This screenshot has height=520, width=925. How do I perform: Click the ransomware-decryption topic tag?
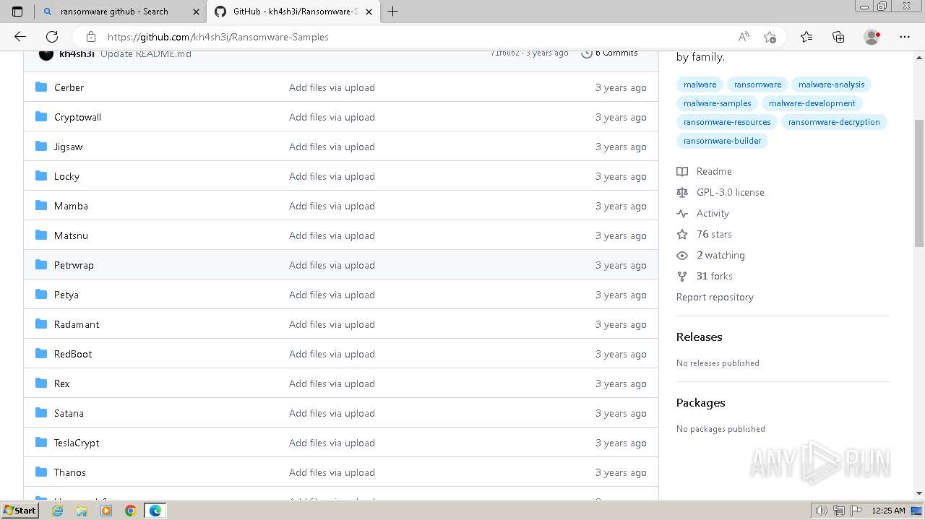(x=834, y=122)
